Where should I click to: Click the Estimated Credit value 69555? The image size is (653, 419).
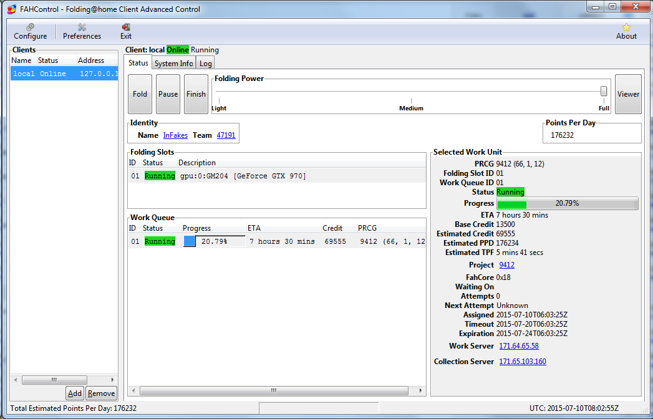tap(506, 234)
